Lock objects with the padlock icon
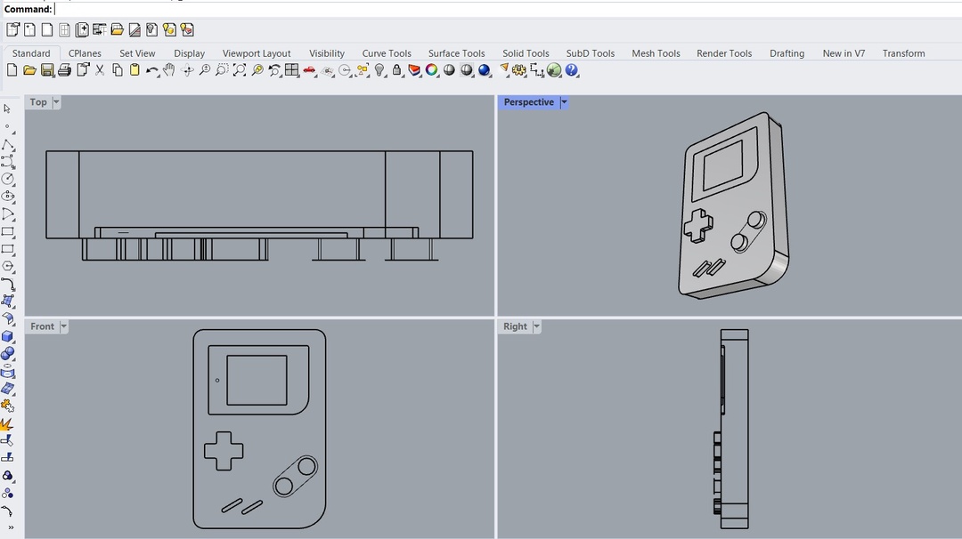962x539 pixels. pos(397,70)
